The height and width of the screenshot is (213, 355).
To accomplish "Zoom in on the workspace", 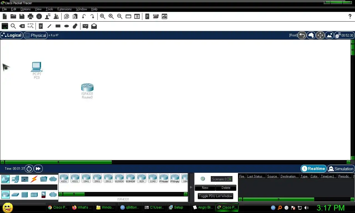I will 103,16.
